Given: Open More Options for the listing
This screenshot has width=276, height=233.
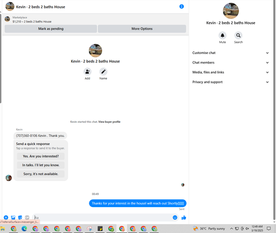Looking at the screenshot, I should click(x=142, y=29).
